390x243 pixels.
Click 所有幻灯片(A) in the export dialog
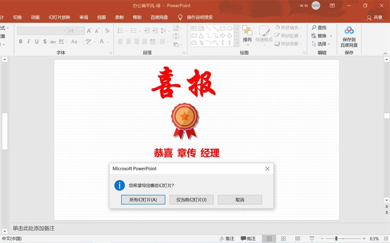pos(143,199)
